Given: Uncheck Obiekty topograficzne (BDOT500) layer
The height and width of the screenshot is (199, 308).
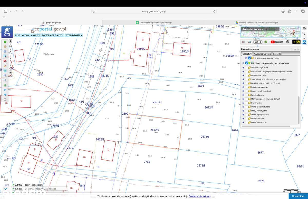Looking at the screenshot, I should [247, 63].
